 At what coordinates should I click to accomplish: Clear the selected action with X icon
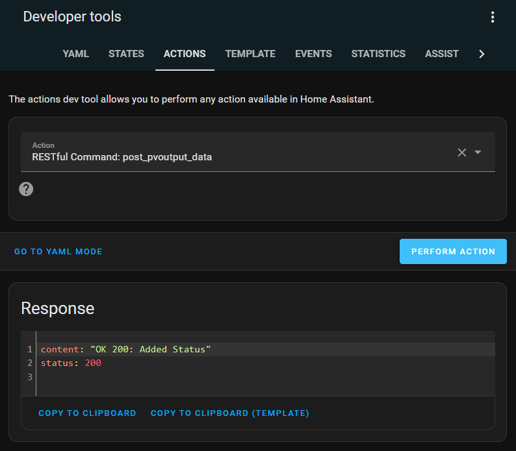tap(462, 152)
